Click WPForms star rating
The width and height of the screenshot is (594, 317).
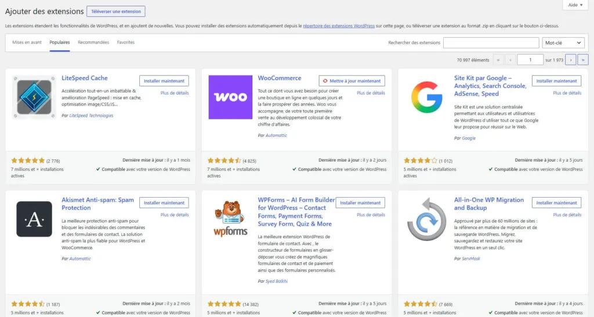pyautogui.click(x=224, y=304)
